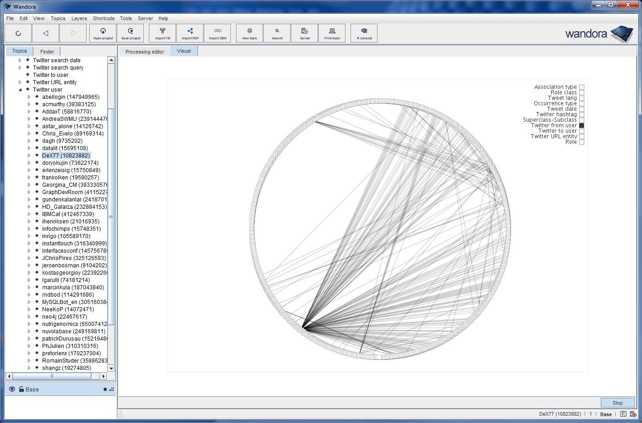Click the Import TM icon
This screenshot has width=642, height=423.
coord(163,33)
